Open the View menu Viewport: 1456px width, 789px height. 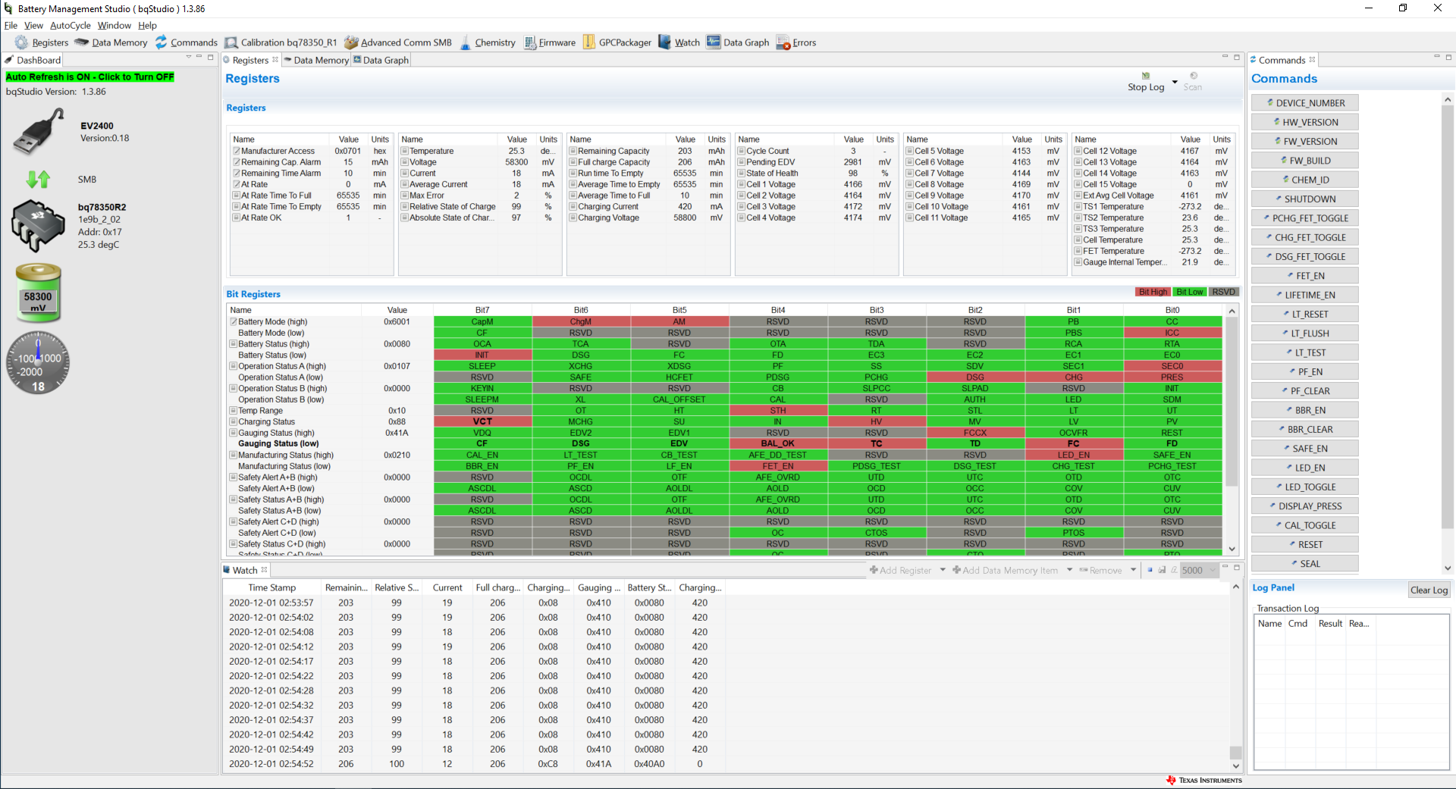point(33,25)
